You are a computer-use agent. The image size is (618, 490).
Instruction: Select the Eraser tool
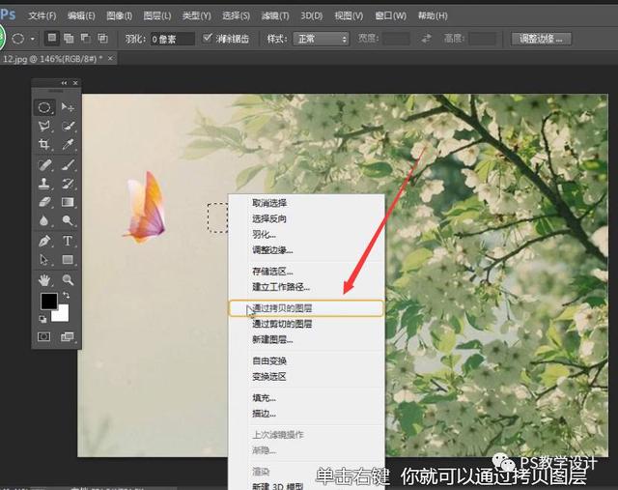[44, 202]
